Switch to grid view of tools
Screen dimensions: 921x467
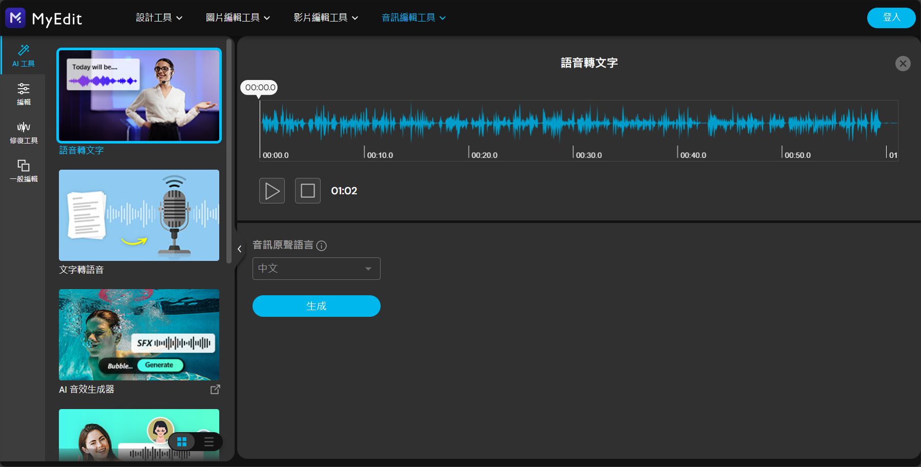point(182,441)
